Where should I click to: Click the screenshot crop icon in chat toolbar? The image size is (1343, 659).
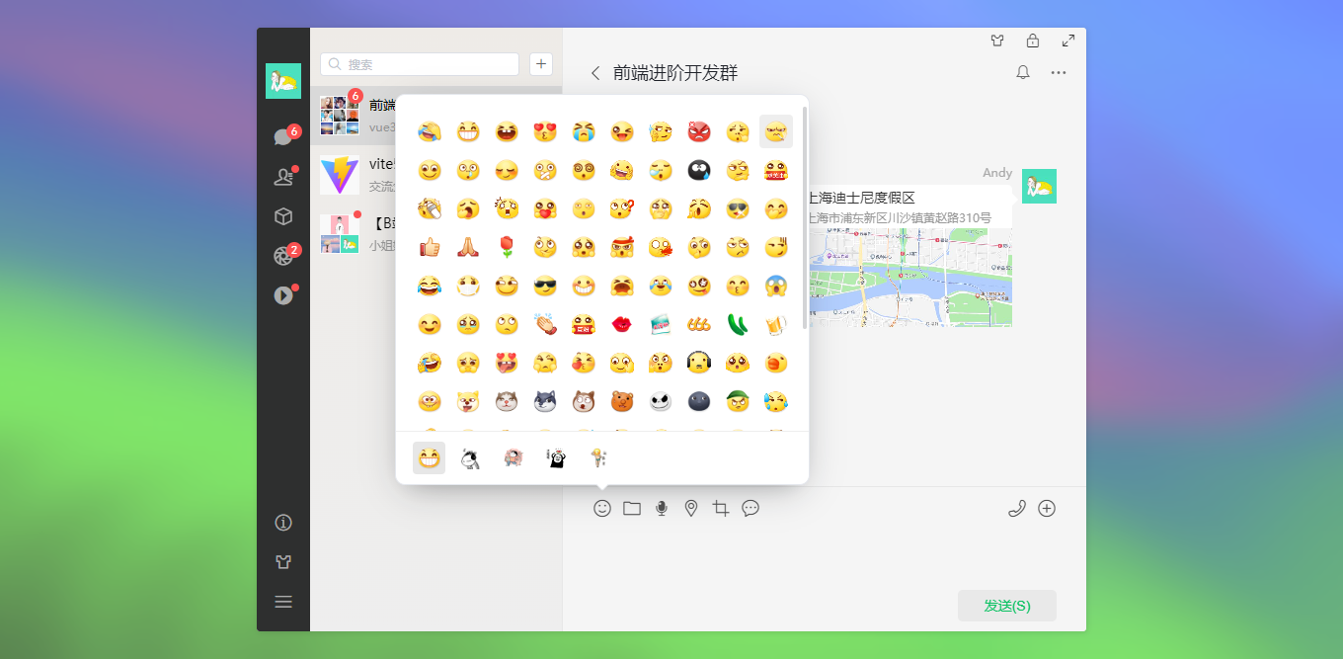coord(721,508)
